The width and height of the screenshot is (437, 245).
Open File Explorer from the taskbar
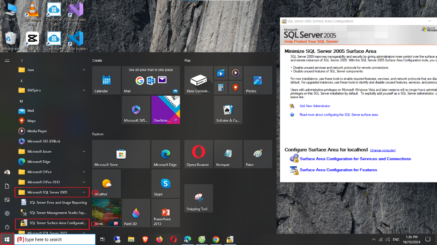[x=131, y=239]
